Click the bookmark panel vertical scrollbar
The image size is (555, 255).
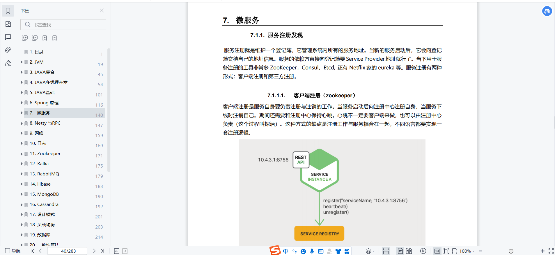coord(109,110)
